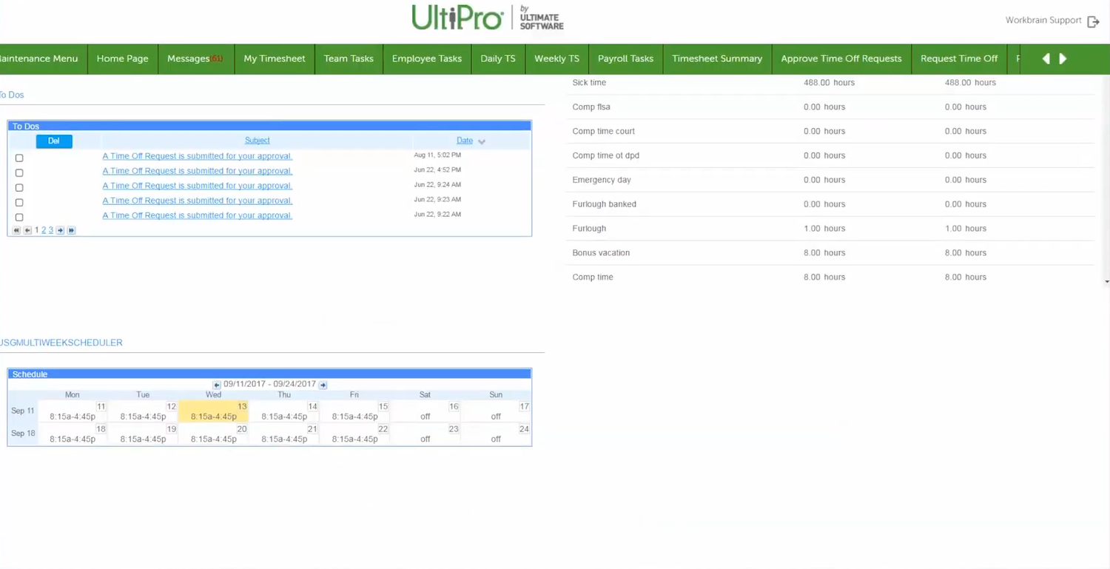The width and height of the screenshot is (1110, 569).
Task: Advance to next schedule date range
Action: (323, 385)
